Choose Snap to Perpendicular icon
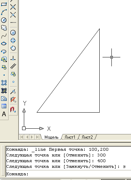The image size is (131, 180). point(13,58)
